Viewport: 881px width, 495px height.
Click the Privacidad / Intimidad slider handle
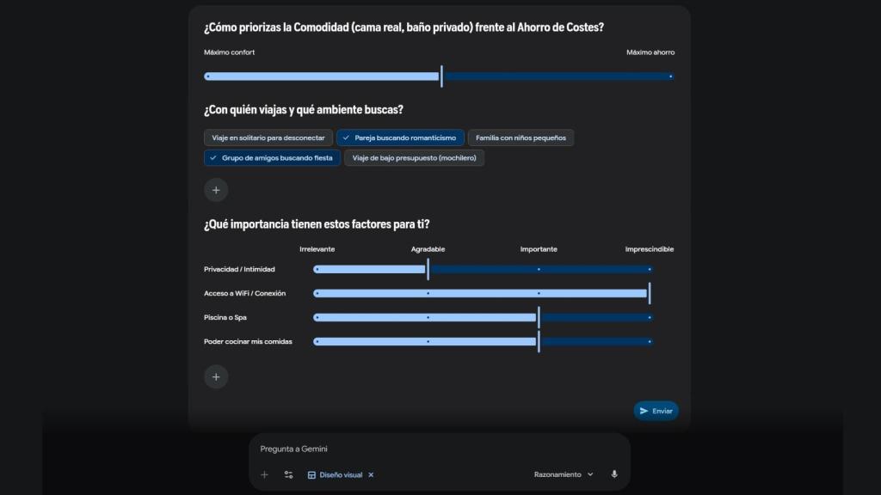[428, 269]
